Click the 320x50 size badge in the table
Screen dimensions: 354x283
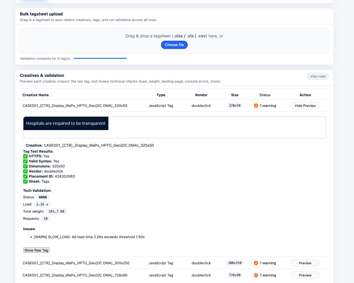235,105
